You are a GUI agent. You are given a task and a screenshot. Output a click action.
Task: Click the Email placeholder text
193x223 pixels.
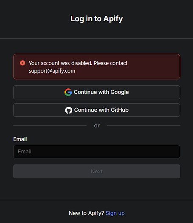(x=25, y=152)
